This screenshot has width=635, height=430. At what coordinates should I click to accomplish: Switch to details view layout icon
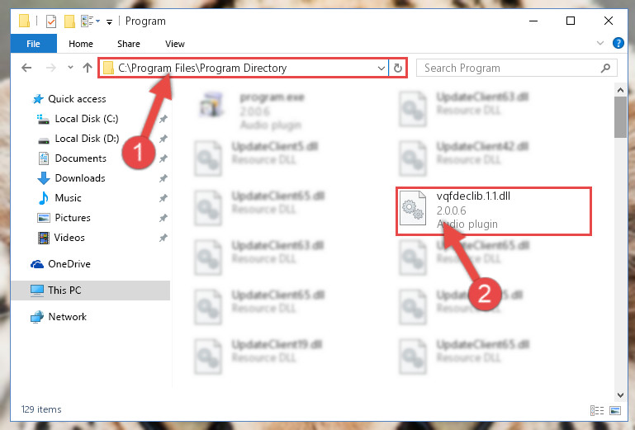pos(597,410)
